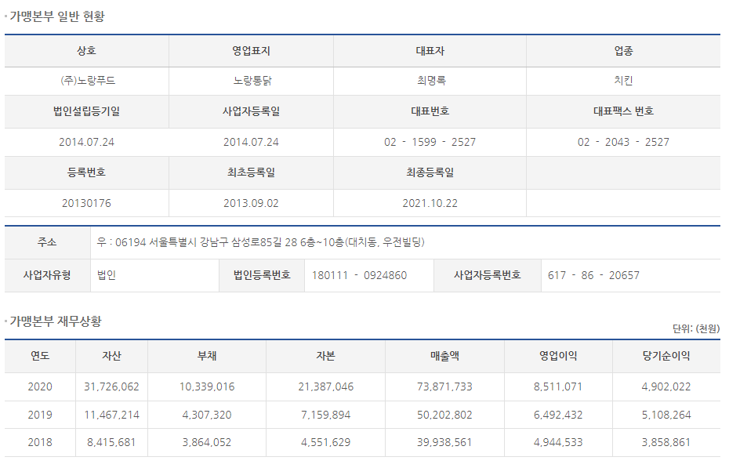The width and height of the screenshot is (729, 468).
Task: Click the 당기순이익 column header
Action: pos(666,356)
